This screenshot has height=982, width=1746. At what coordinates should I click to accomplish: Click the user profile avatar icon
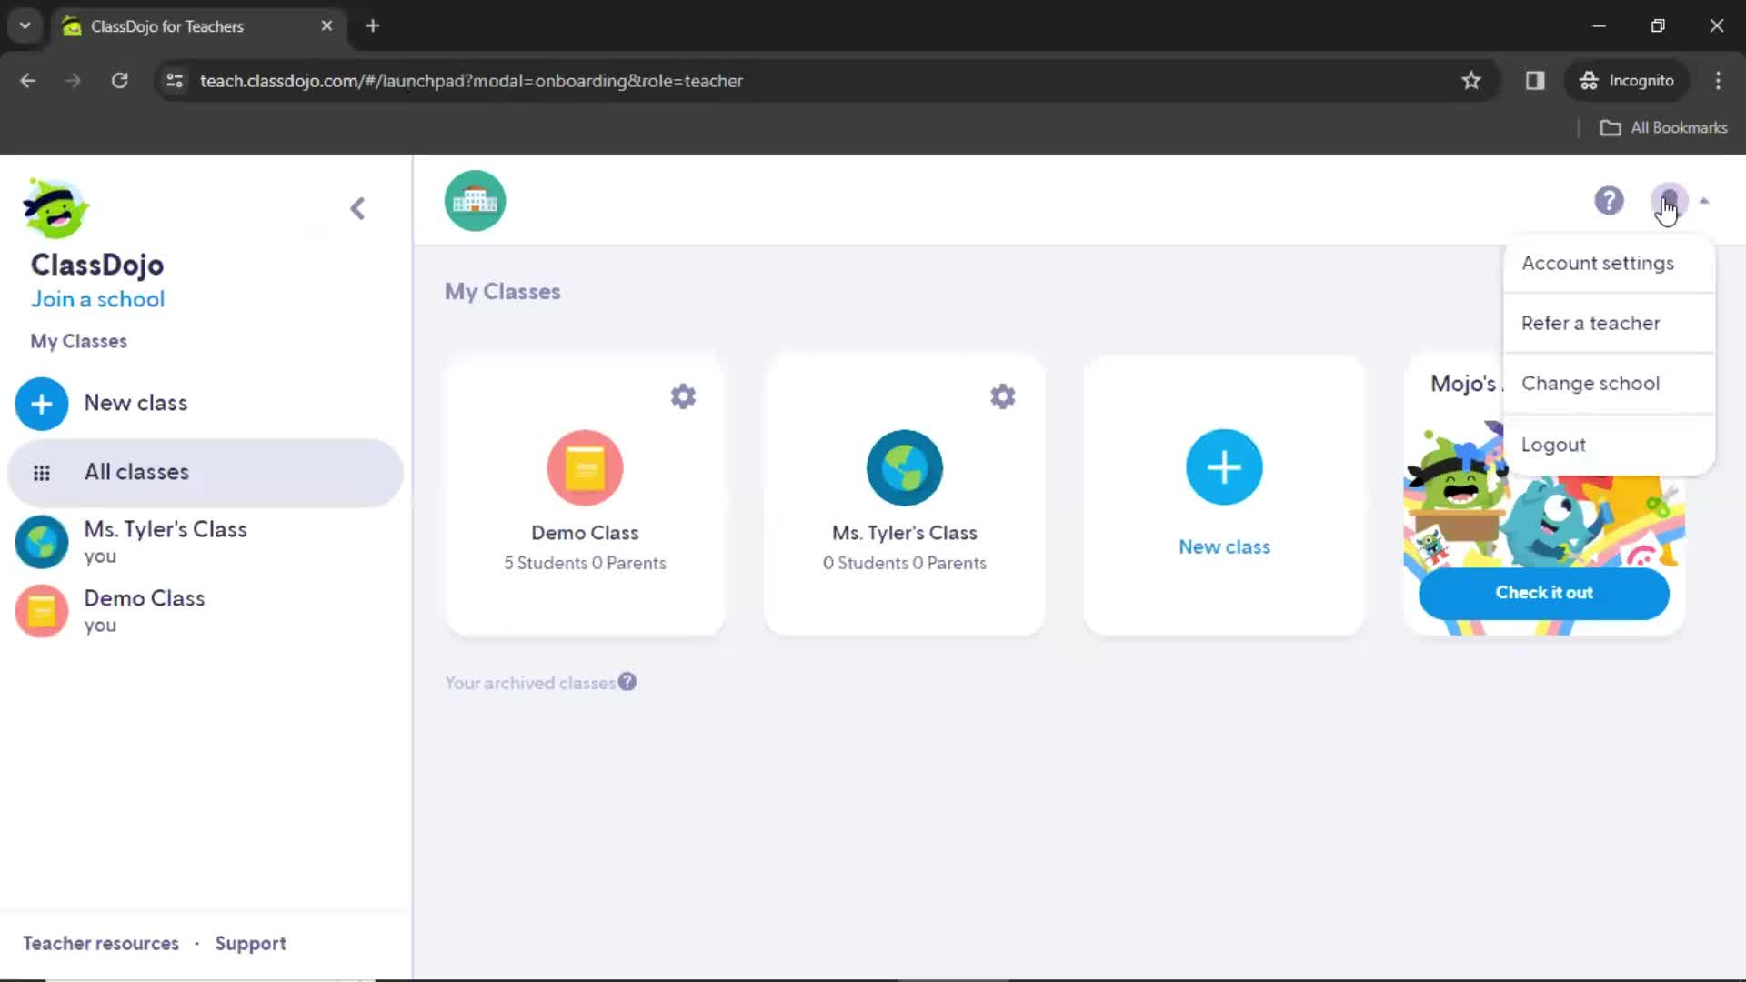(1668, 200)
